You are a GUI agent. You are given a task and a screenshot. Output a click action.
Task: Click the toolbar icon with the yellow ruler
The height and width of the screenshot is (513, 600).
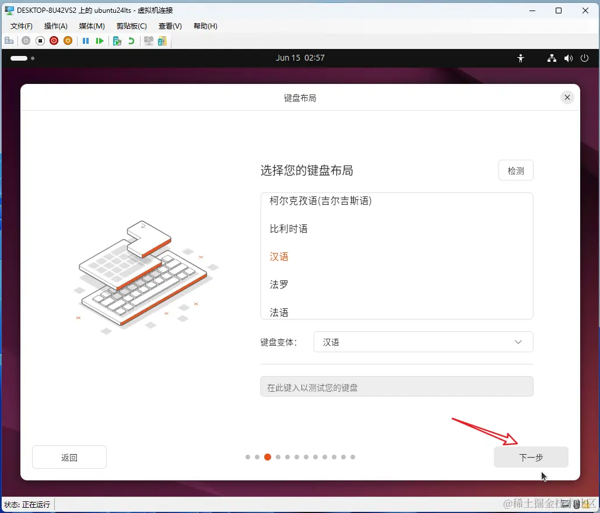pyautogui.click(x=162, y=41)
